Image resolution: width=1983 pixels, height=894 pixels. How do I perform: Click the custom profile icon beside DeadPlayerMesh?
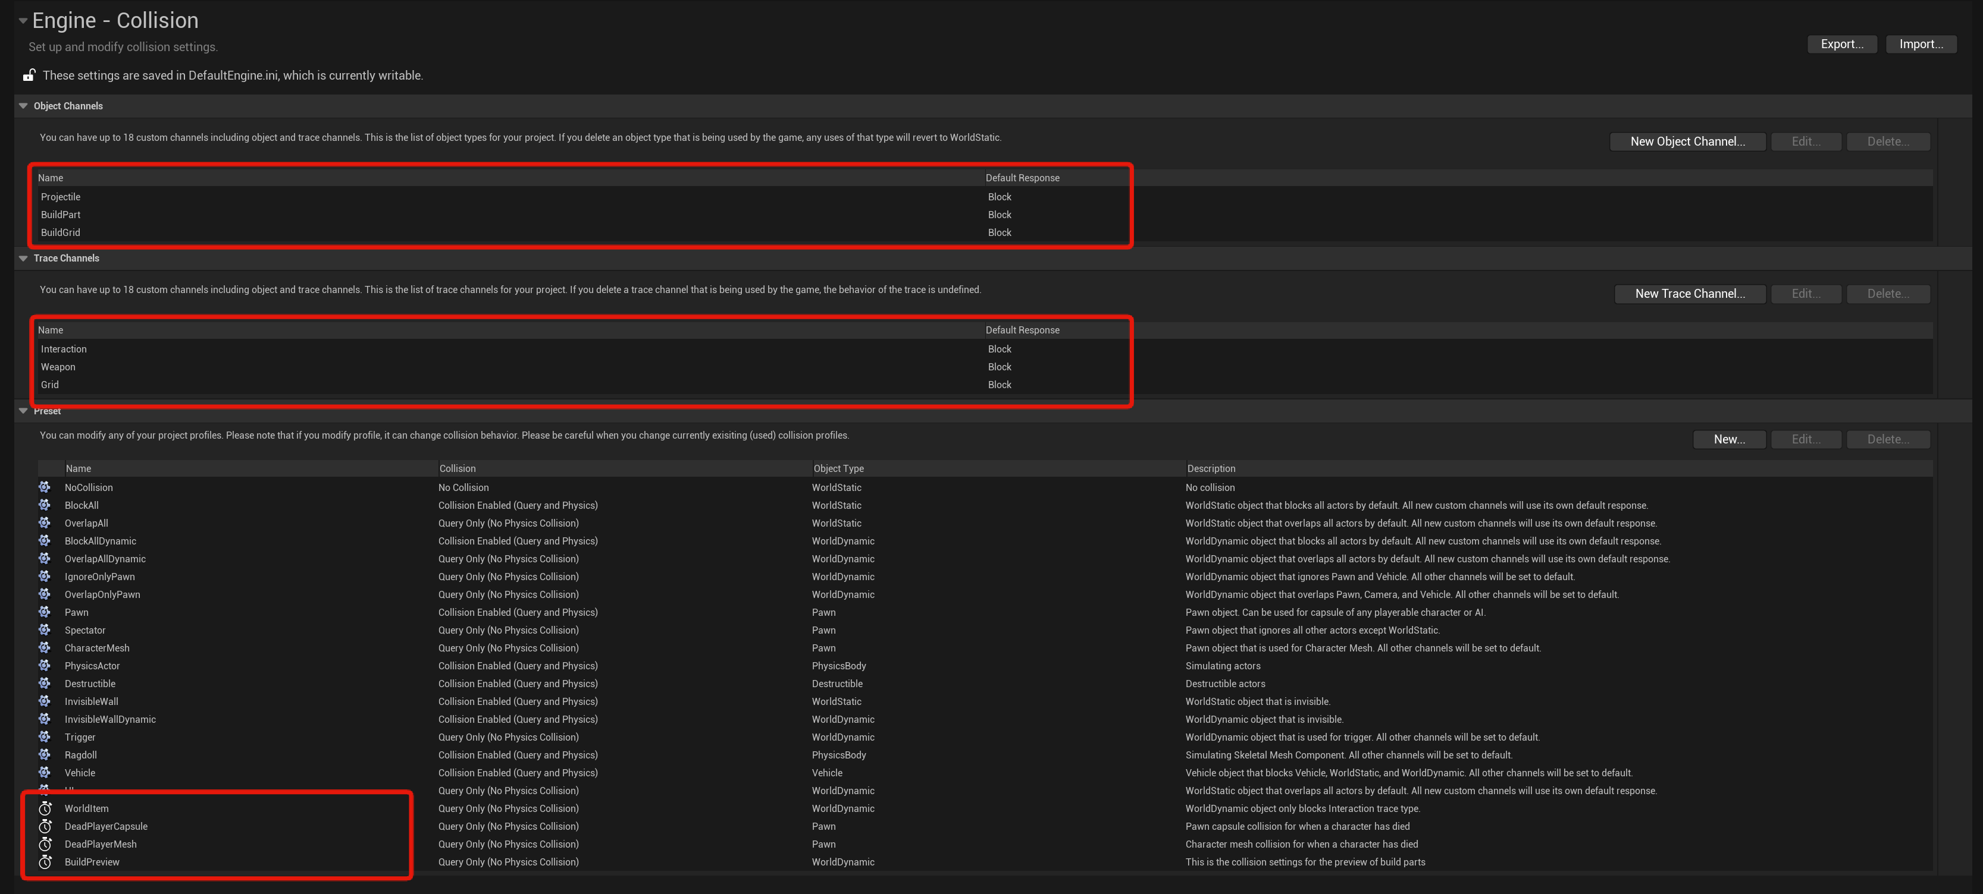[x=45, y=844]
